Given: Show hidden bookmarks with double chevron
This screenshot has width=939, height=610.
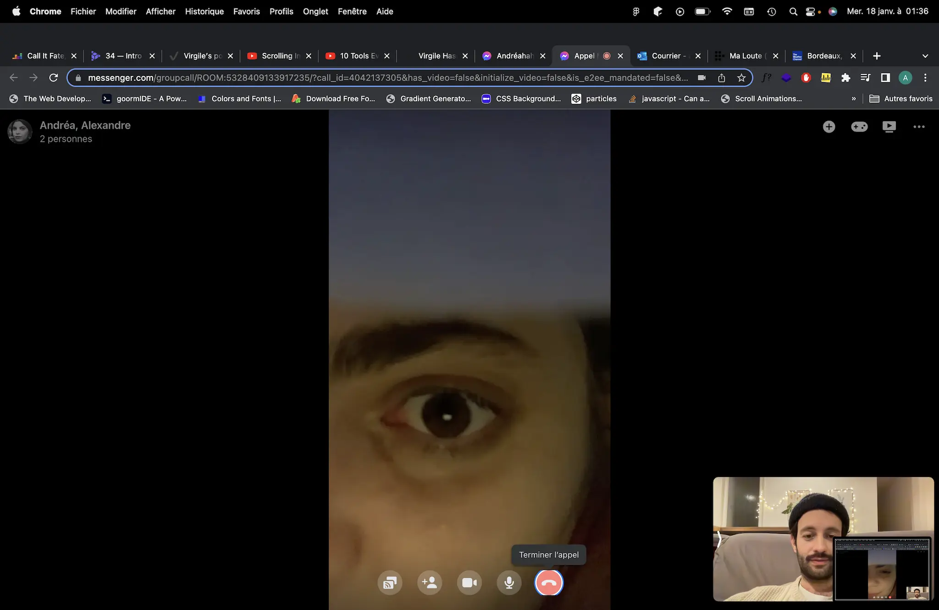Looking at the screenshot, I should tap(853, 99).
